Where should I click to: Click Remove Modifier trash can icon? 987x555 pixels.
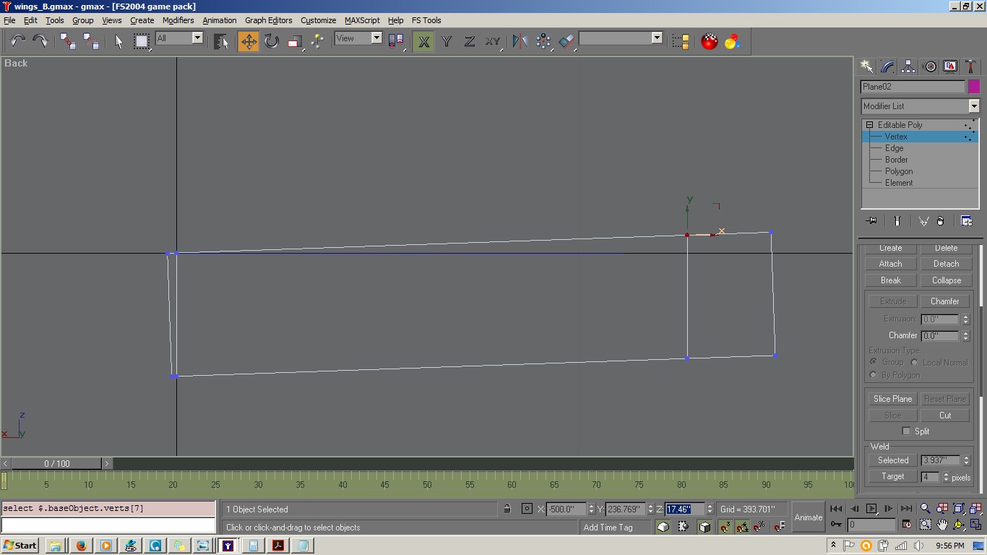point(941,221)
